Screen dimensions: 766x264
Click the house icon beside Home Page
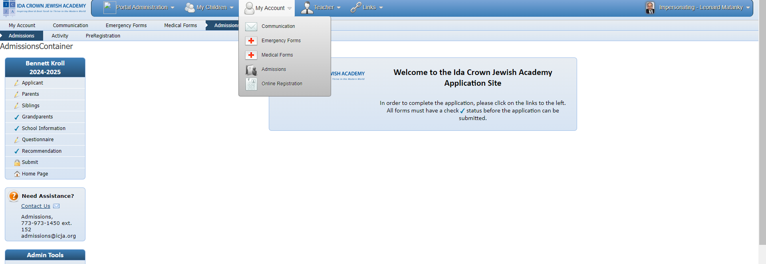pos(17,174)
